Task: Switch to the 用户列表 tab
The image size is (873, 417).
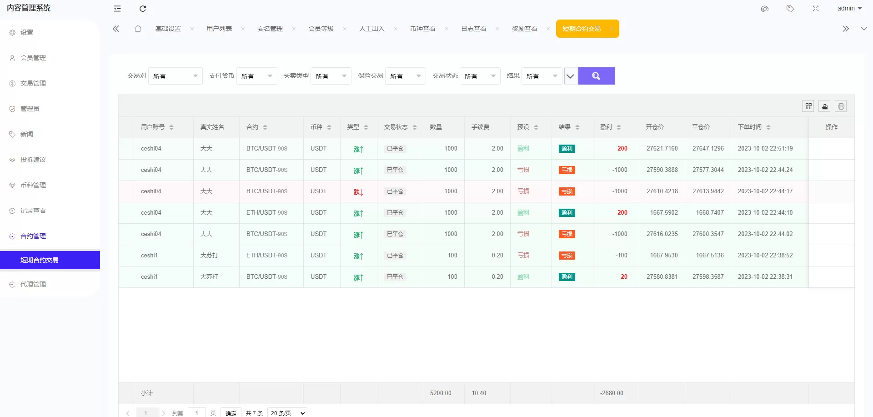Action: [x=219, y=29]
